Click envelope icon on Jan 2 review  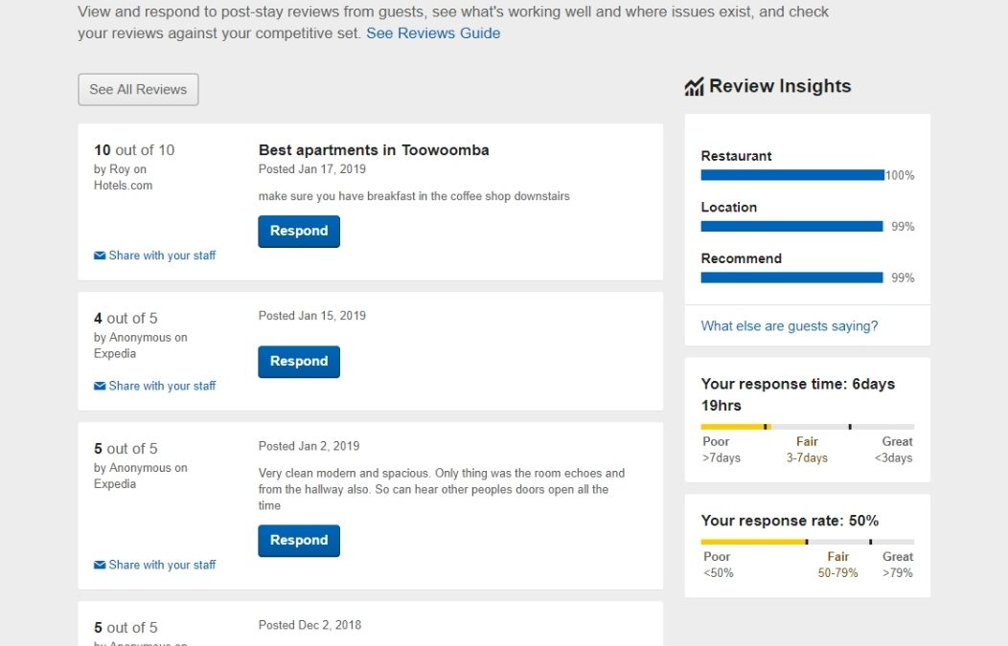coord(100,566)
